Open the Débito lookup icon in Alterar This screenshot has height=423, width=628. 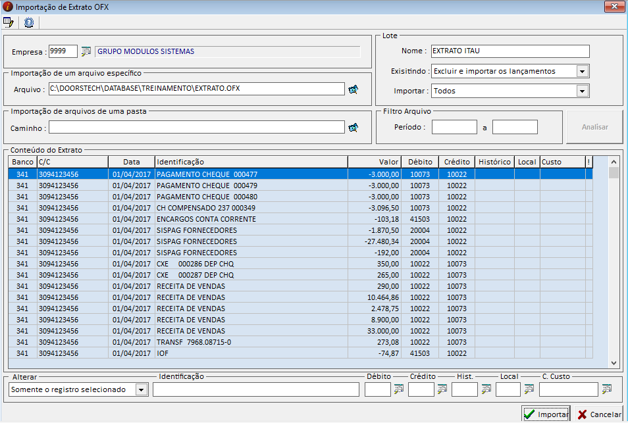[x=398, y=389]
